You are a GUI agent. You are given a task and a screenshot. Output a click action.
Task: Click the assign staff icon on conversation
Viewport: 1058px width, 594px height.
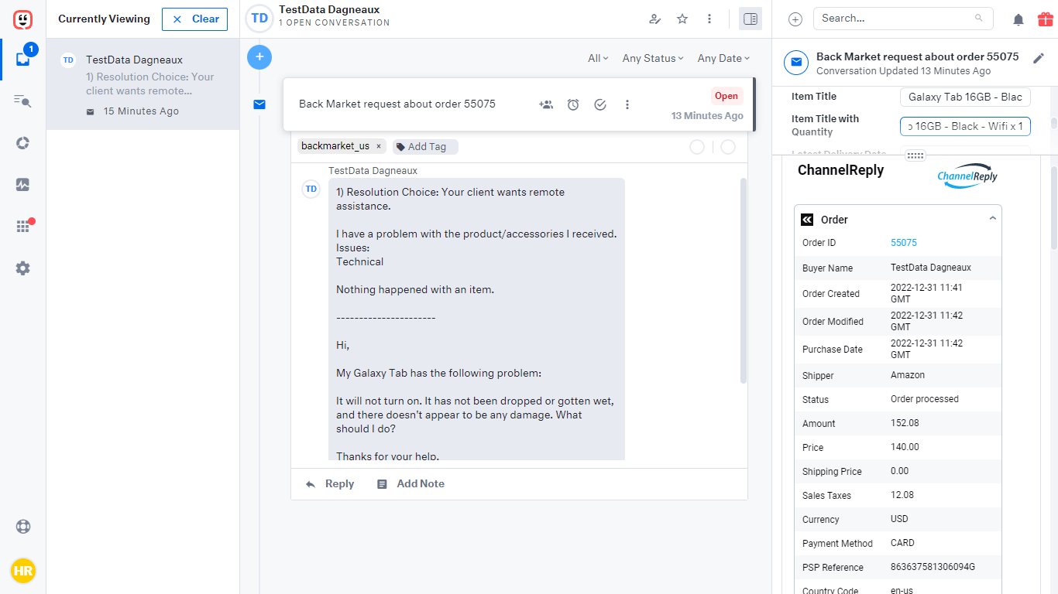coord(546,104)
